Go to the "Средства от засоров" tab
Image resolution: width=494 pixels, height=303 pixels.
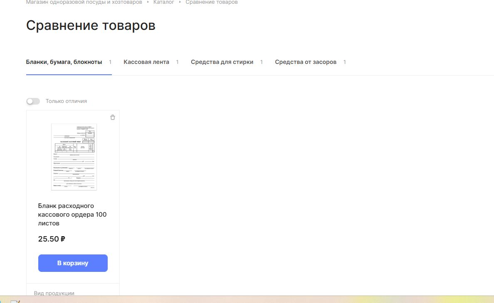click(x=306, y=62)
